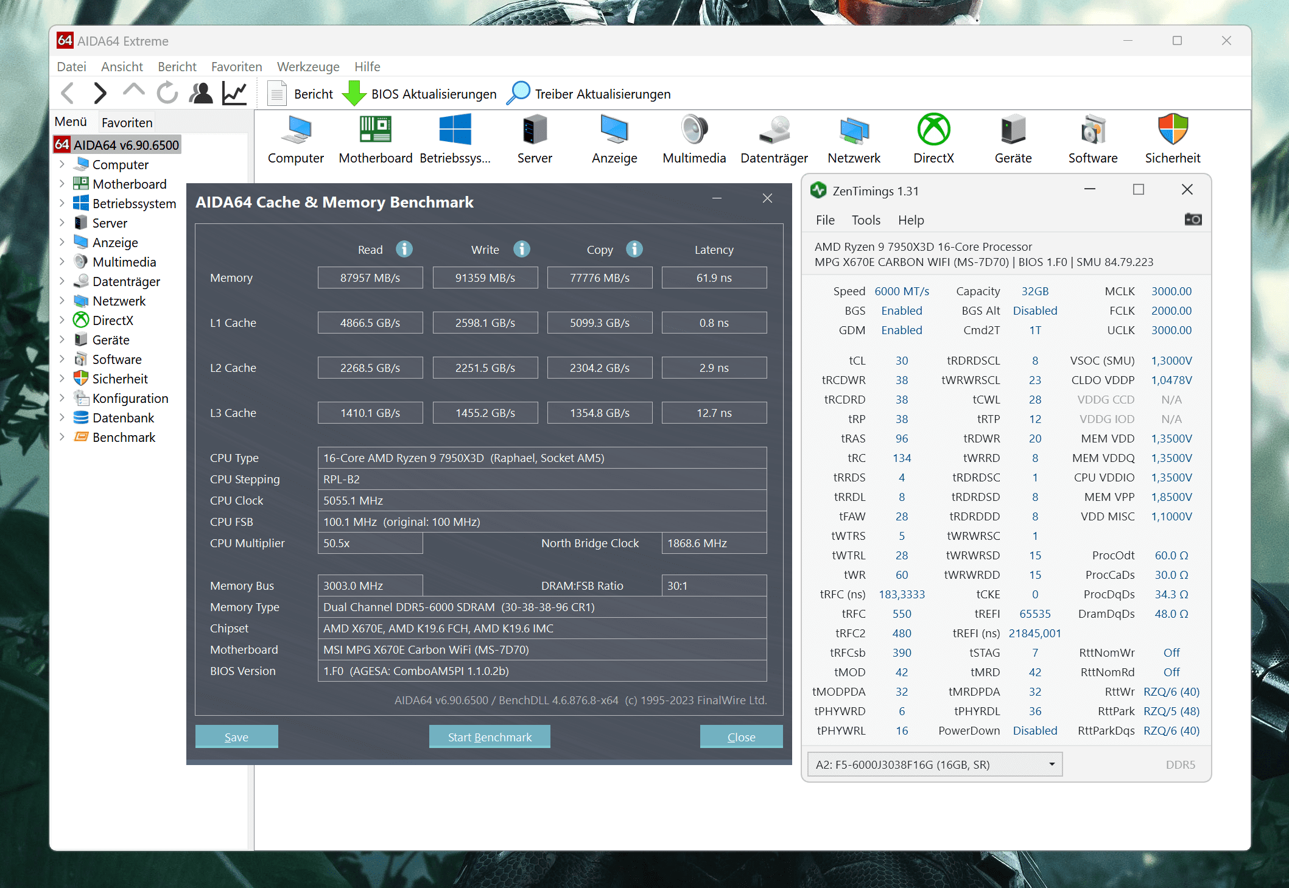Viewport: 1289px width, 888px height.
Task: Expand the Konfiguration tree node
Action: pyautogui.click(x=62, y=398)
